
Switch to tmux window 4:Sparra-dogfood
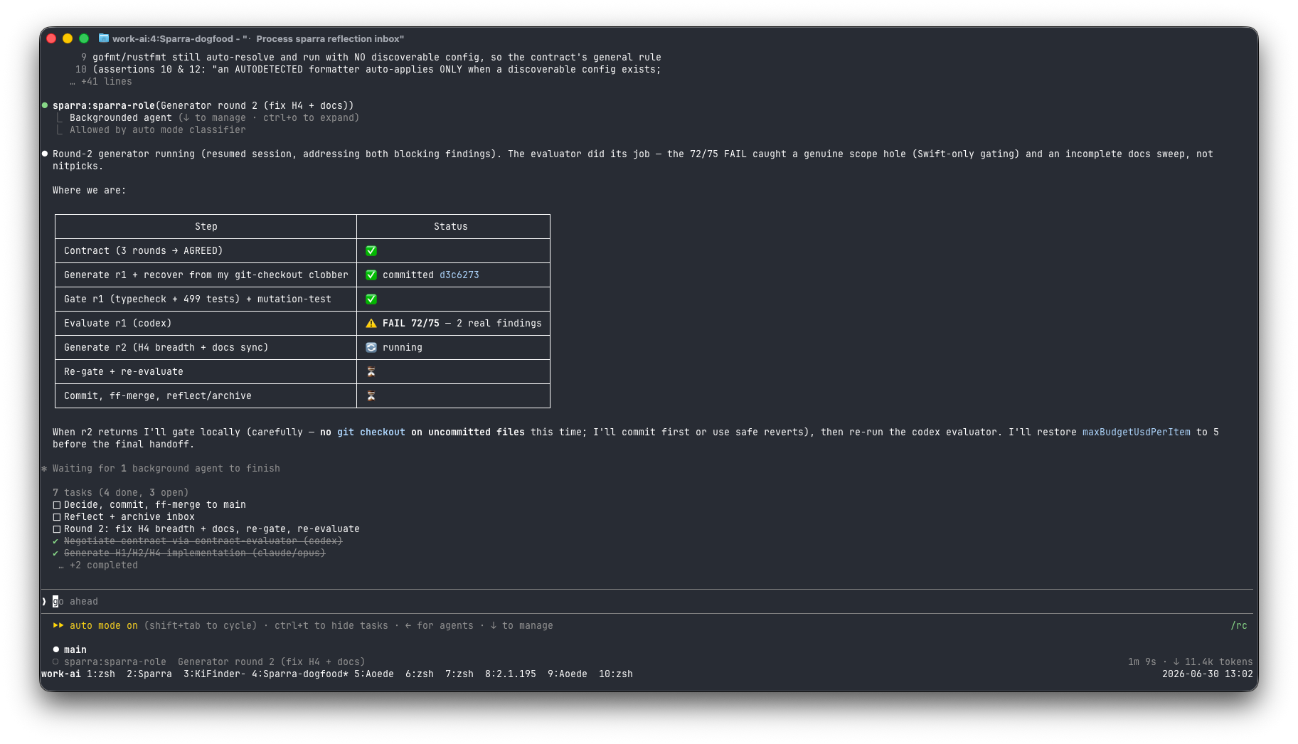click(300, 674)
